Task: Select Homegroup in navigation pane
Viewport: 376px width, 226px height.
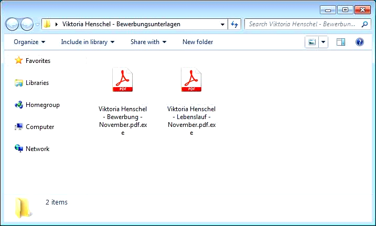Action: [x=42, y=105]
